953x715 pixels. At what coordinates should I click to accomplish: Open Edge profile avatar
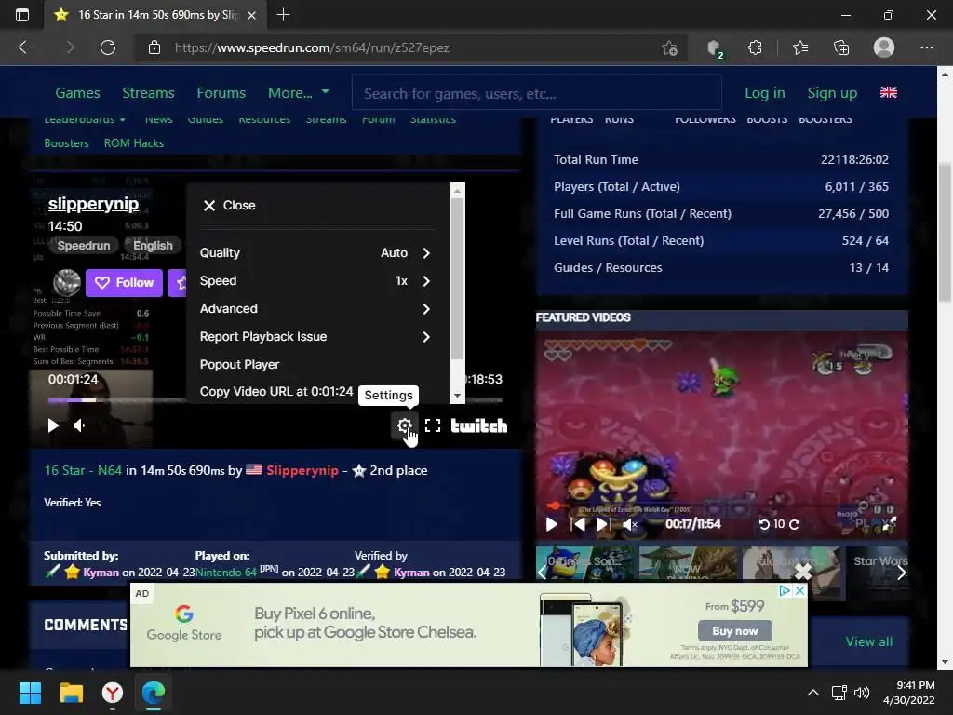tap(884, 47)
